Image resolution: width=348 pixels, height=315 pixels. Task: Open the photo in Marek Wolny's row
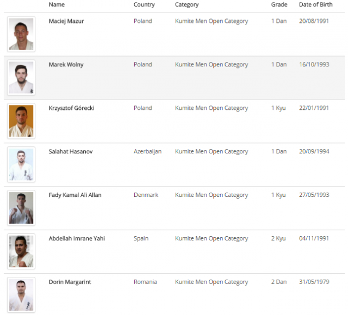coord(21,77)
